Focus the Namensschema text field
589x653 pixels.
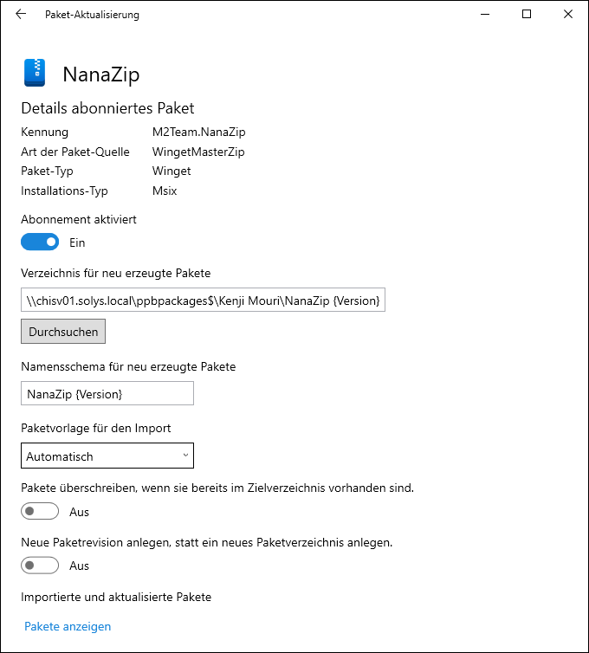pyautogui.click(x=107, y=394)
